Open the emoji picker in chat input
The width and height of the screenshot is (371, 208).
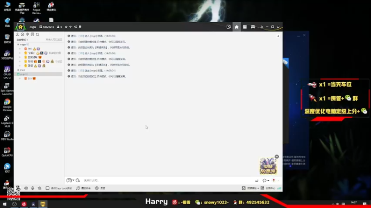[77, 180]
